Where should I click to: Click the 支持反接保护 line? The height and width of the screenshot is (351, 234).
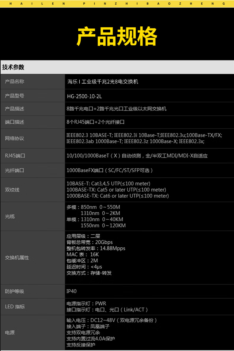pos(81,345)
